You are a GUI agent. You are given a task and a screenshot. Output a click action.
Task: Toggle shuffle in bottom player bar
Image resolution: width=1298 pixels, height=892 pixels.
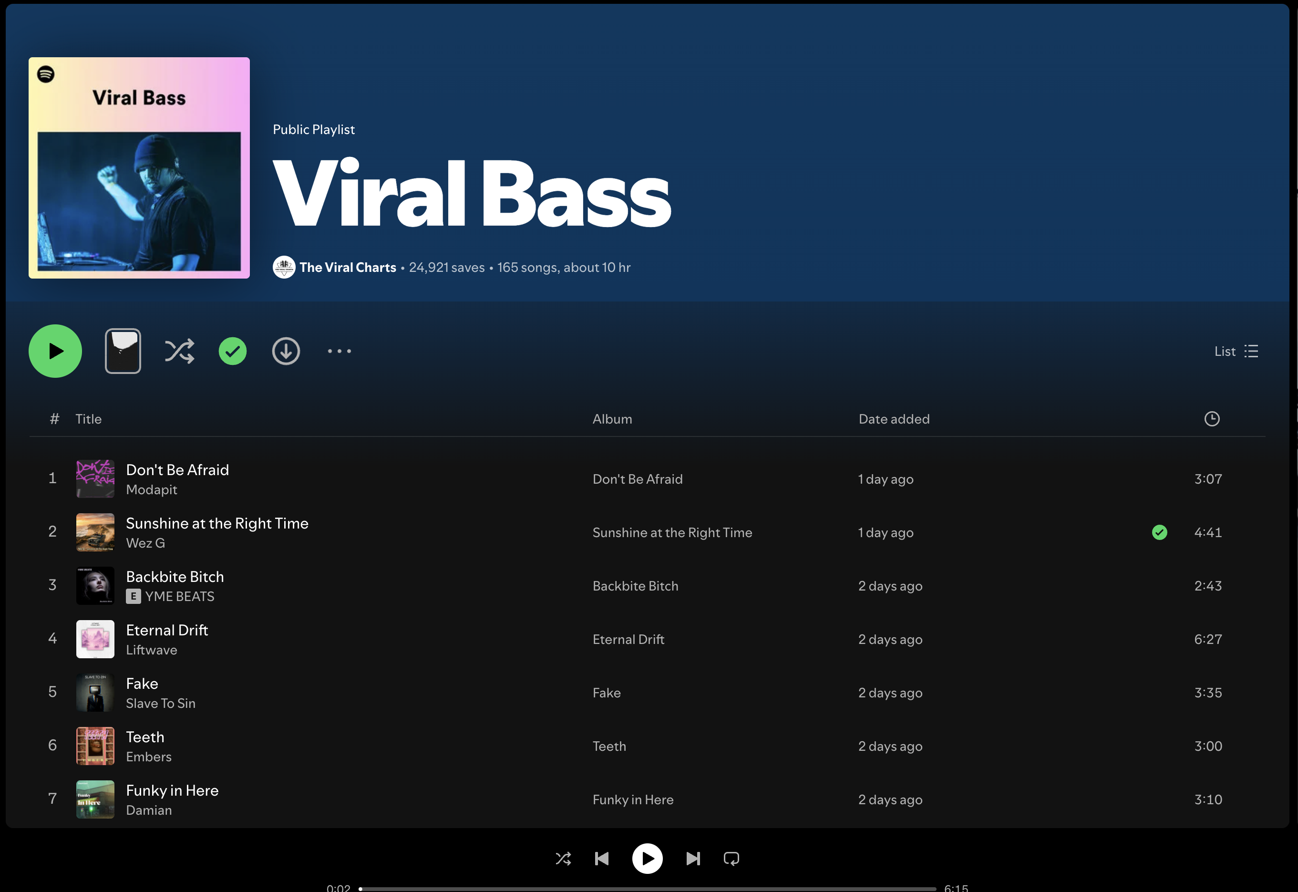(563, 859)
